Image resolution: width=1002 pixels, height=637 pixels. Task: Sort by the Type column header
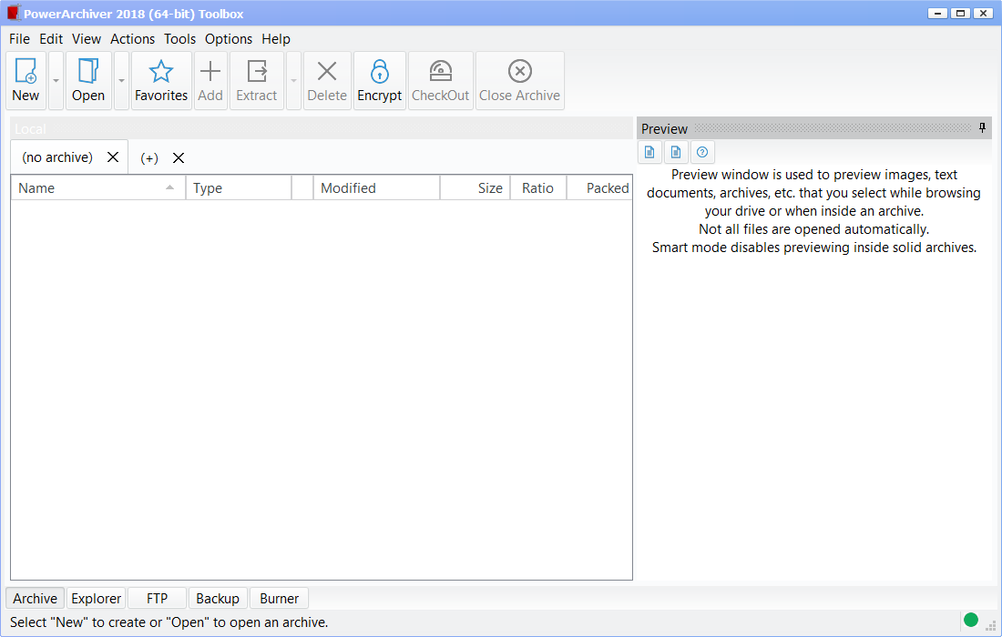[x=239, y=187]
